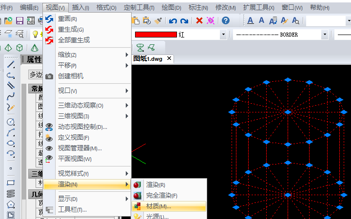Select 完全渲染(F) in render submenu

pyautogui.click(x=169, y=196)
